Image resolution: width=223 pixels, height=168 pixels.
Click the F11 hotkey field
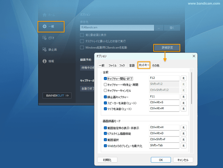coord(164,97)
